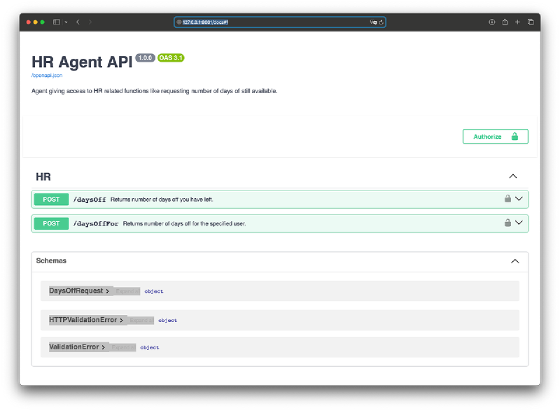The height and width of the screenshot is (411, 560).
Task: Open the /openapi.json link
Action: click(x=47, y=76)
